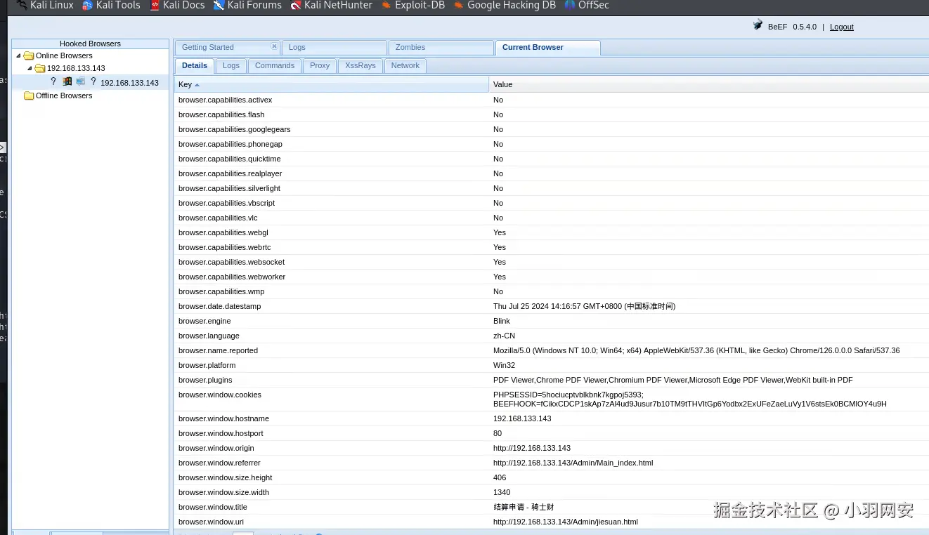Click the Win32 platform value
The height and width of the screenshot is (535, 929).
click(x=505, y=365)
